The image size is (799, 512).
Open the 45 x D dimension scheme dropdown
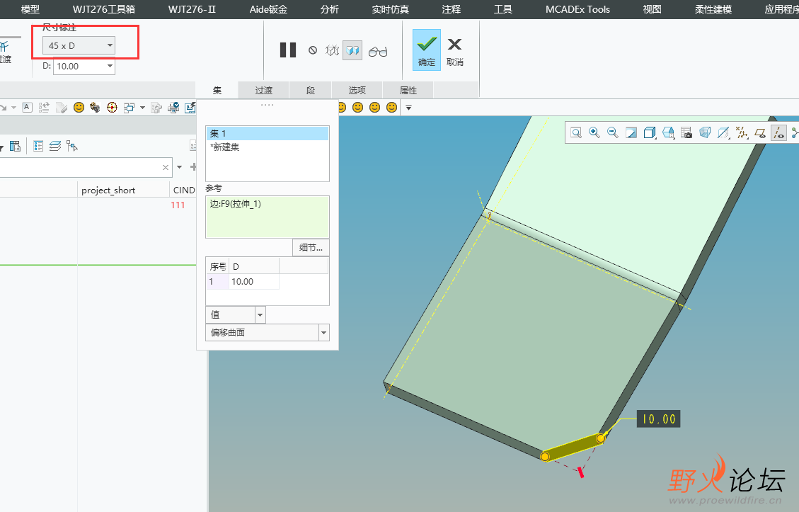79,45
